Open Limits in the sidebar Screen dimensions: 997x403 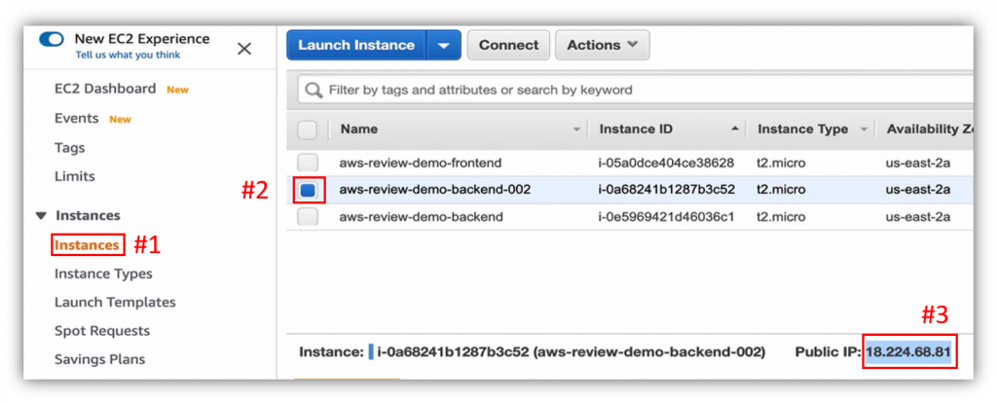click(x=74, y=177)
